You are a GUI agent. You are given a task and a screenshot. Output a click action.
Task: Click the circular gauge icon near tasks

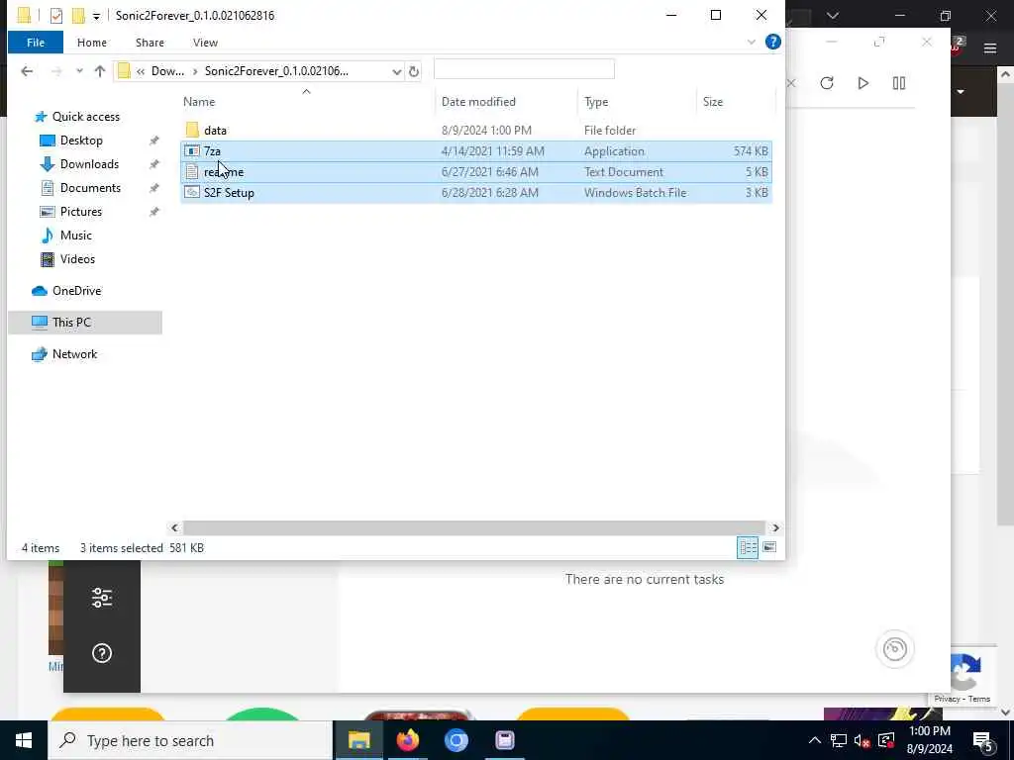pyautogui.click(x=894, y=648)
